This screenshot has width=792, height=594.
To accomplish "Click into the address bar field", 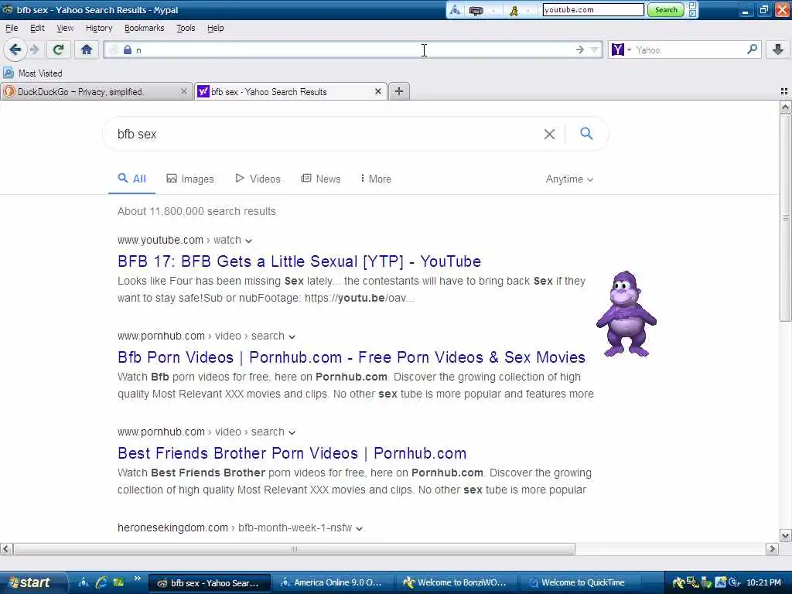I will pyautogui.click(x=353, y=49).
